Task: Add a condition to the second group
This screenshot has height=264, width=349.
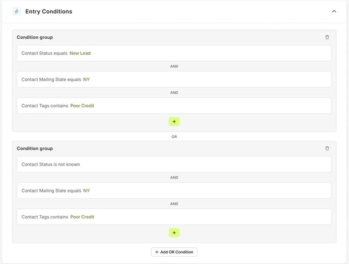Action: tap(174, 232)
